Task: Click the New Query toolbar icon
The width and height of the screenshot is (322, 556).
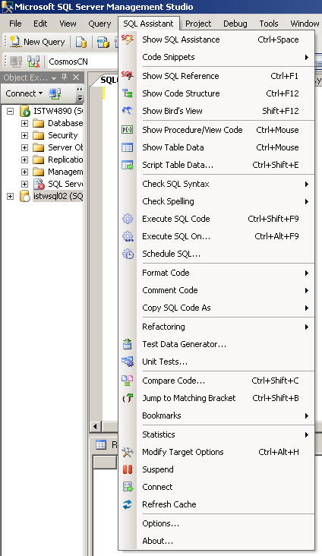Action: tap(15, 42)
